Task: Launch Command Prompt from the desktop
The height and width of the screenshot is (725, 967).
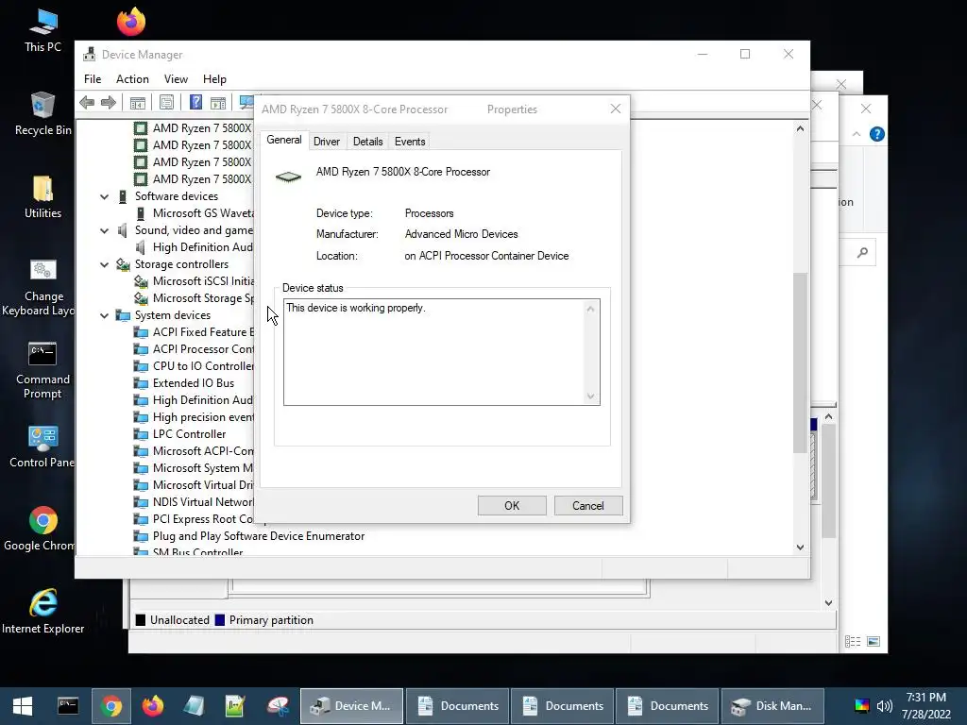Action: pos(42,370)
